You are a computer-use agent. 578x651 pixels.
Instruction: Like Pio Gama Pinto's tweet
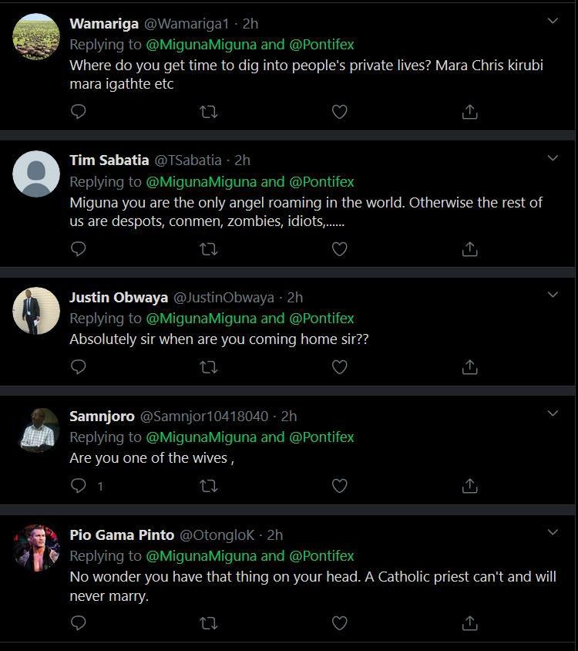point(339,622)
